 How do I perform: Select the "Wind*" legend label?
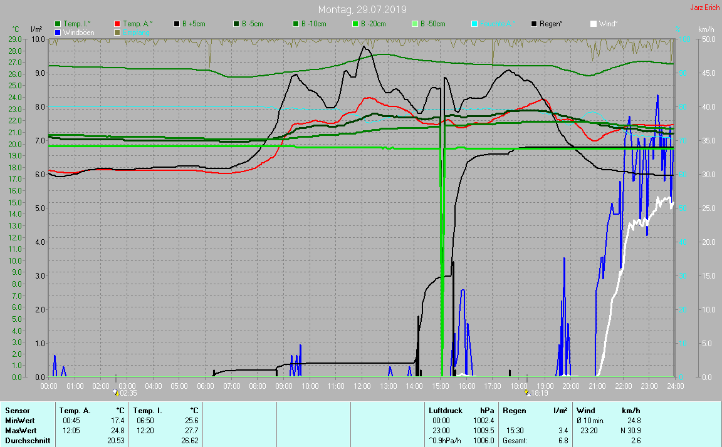point(609,24)
